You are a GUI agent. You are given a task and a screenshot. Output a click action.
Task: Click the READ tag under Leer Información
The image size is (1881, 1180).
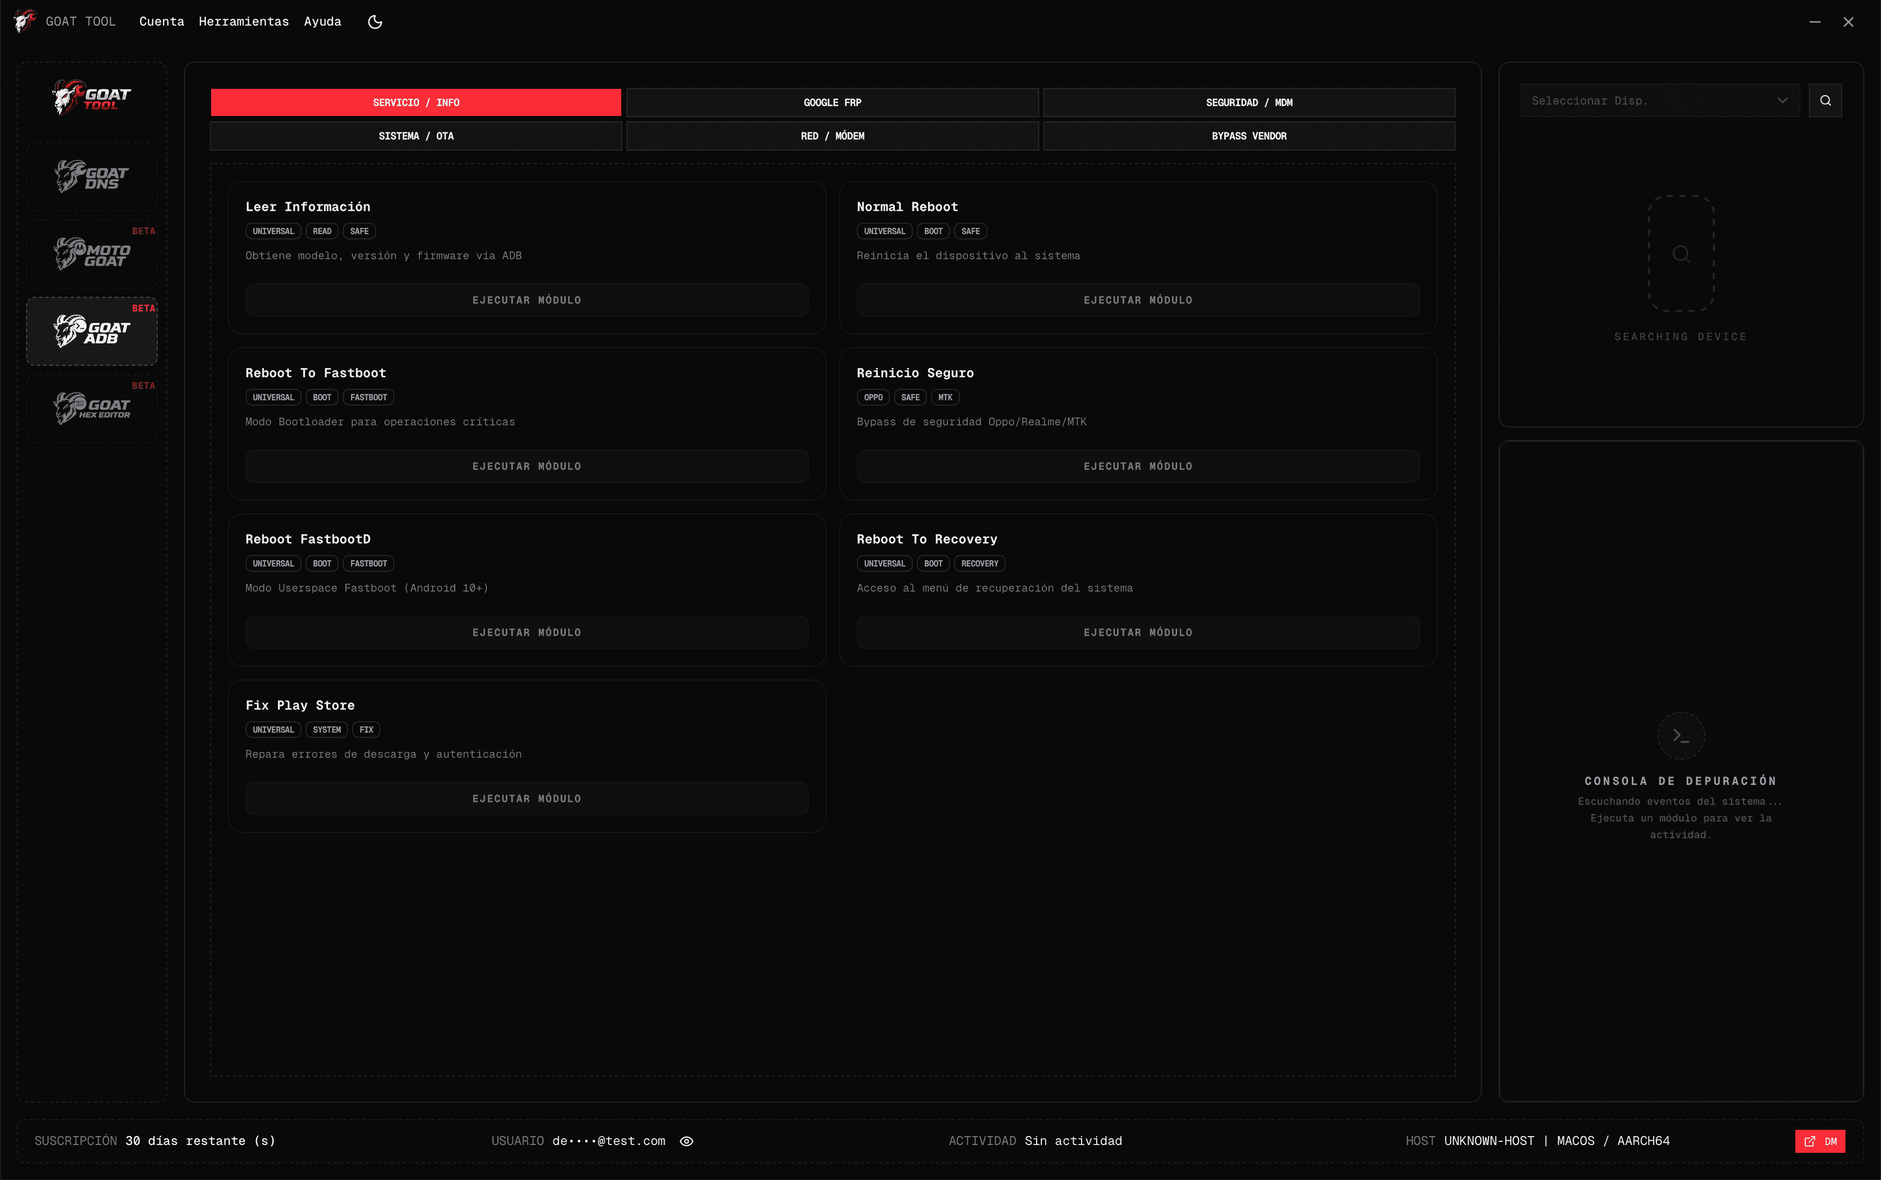click(321, 231)
